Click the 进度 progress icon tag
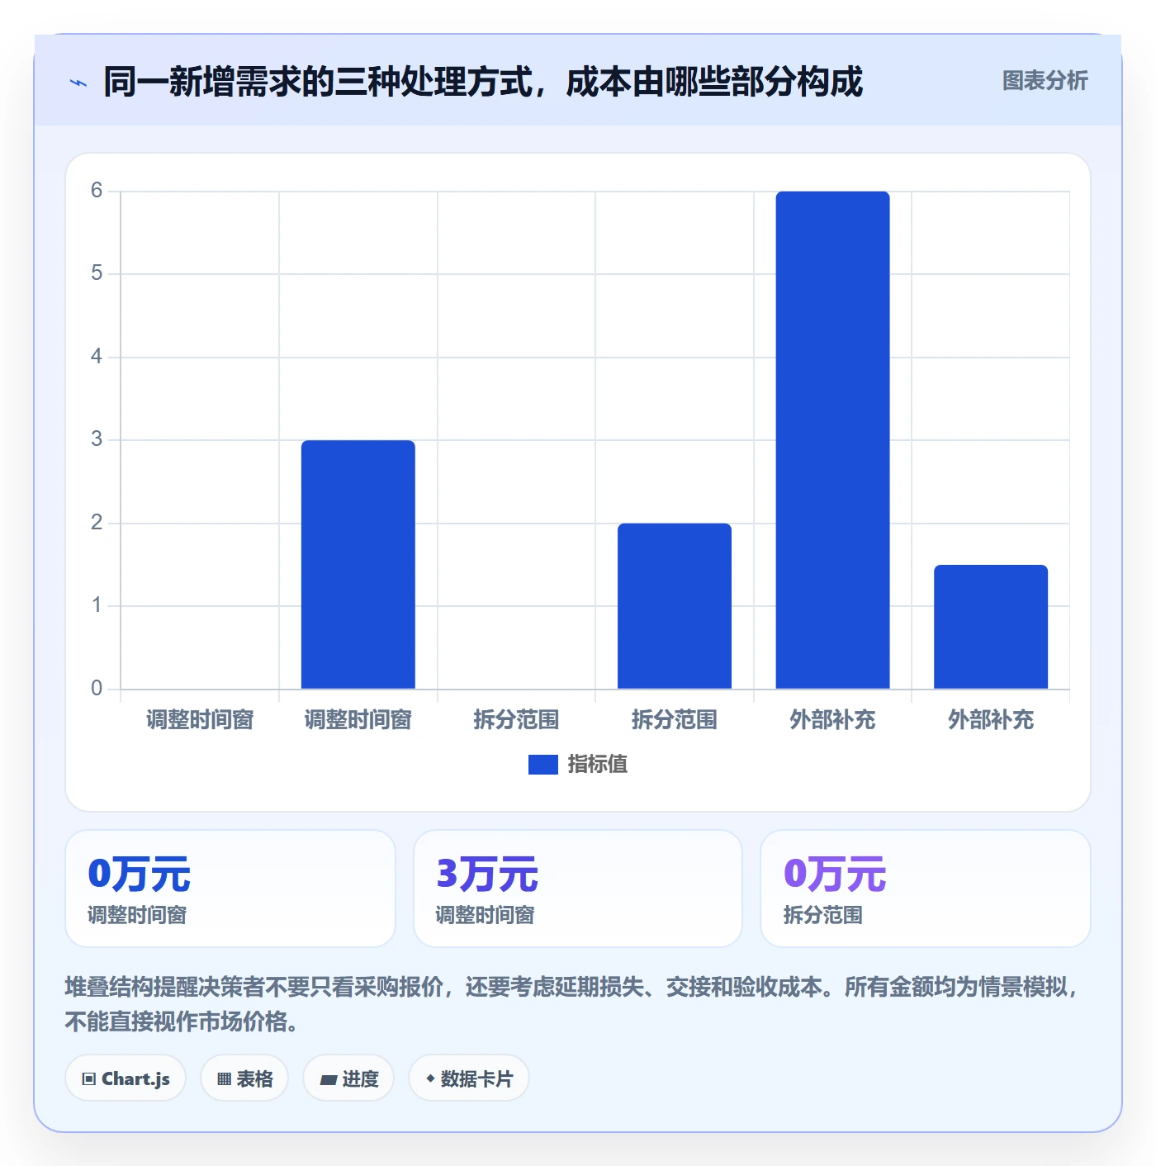The image size is (1156, 1166). click(x=348, y=1078)
